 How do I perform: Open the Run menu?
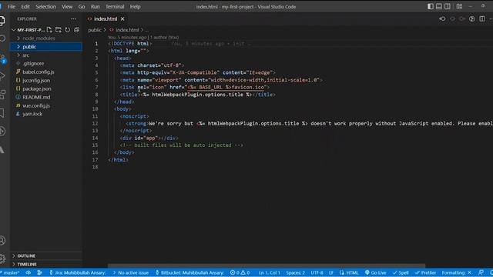[95, 7]
